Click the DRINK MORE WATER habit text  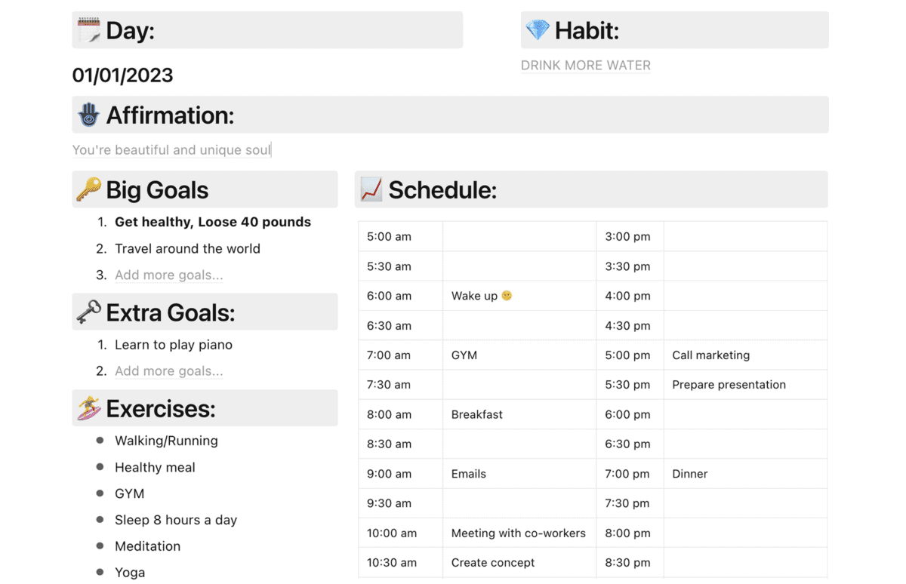click(586, 66)
